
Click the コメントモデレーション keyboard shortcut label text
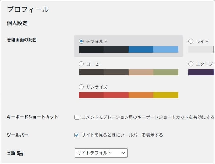[x=148, y=117]
